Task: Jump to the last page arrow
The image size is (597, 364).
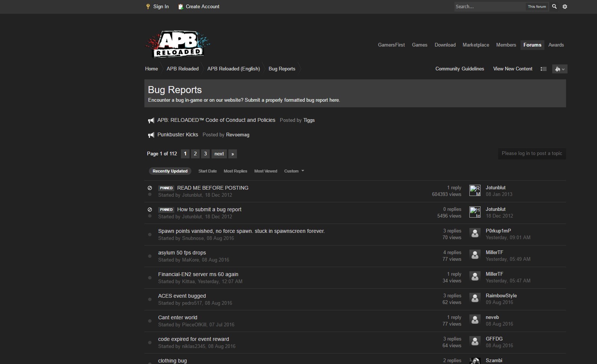Action: coord(232,153)
